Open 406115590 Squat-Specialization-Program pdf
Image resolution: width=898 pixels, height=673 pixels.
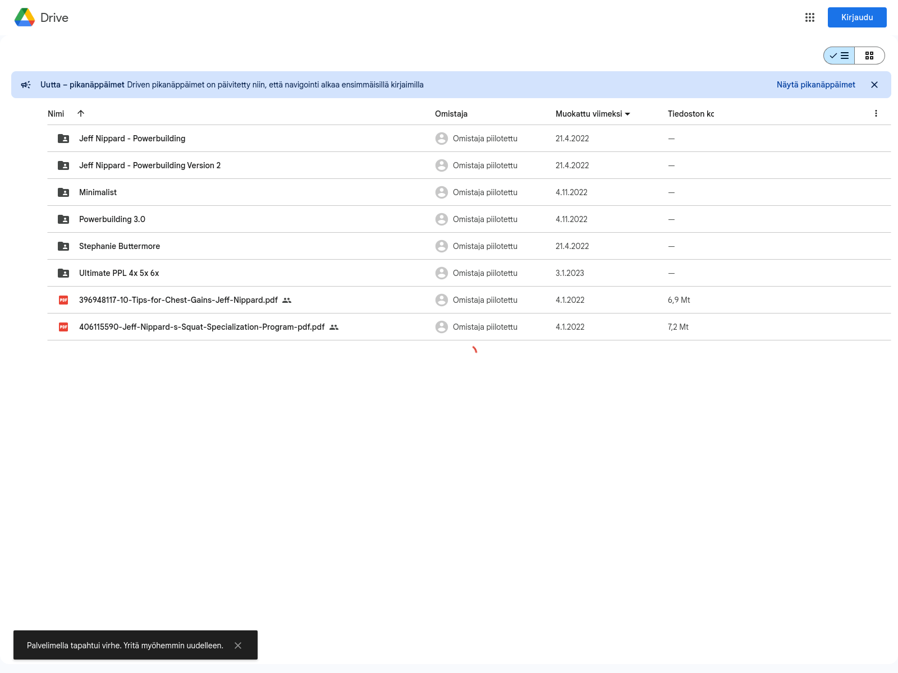click(202, 327)
